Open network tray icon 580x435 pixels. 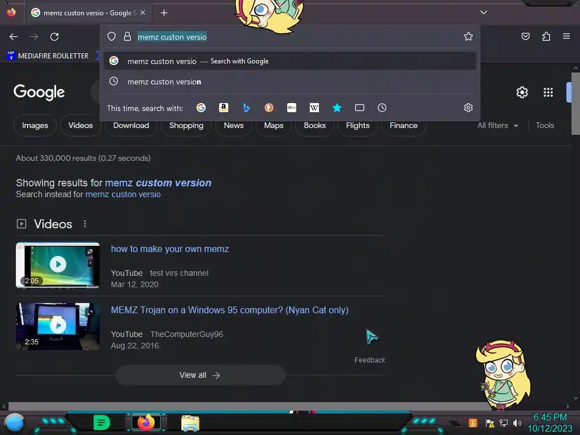point(504,423)
